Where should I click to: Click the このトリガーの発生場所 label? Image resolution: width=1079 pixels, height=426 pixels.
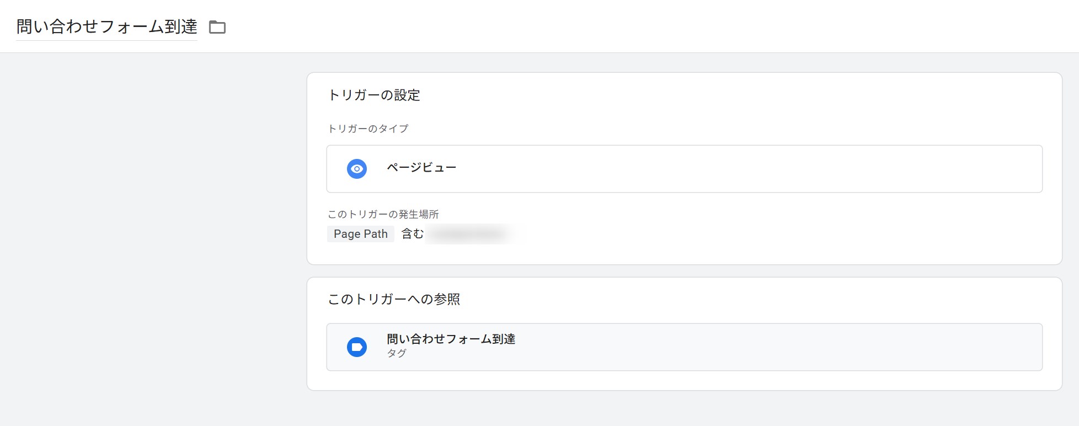383,214
